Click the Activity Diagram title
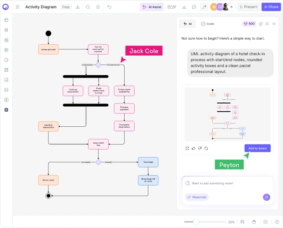The height and width of the screenshot is (228, 283). (x=41, y=7)
